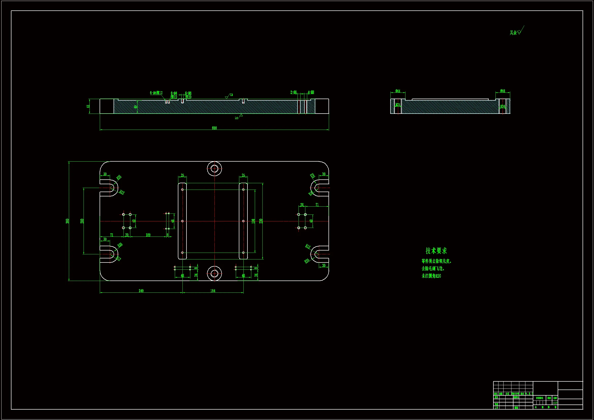Select the 109 dimension text
This screenshot has width=594, height=420.
point(148,235)
